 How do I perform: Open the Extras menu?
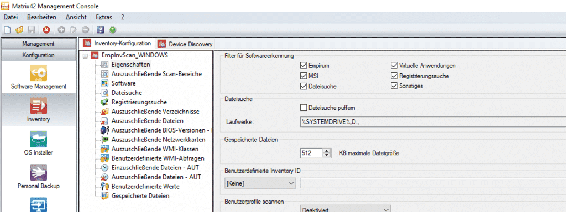[x=104, y=17]
